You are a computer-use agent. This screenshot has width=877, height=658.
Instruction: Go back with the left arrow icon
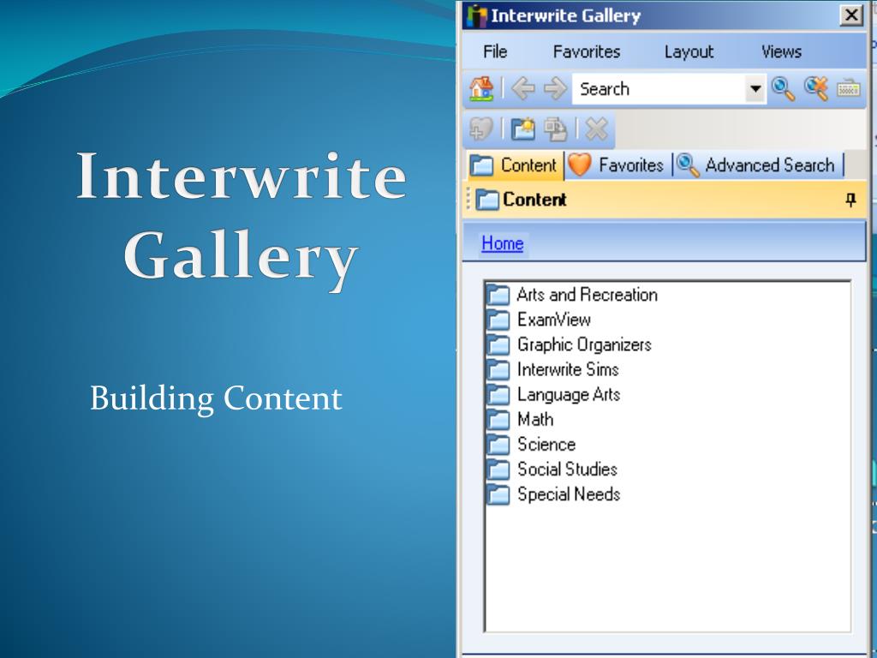pos(523,89)
